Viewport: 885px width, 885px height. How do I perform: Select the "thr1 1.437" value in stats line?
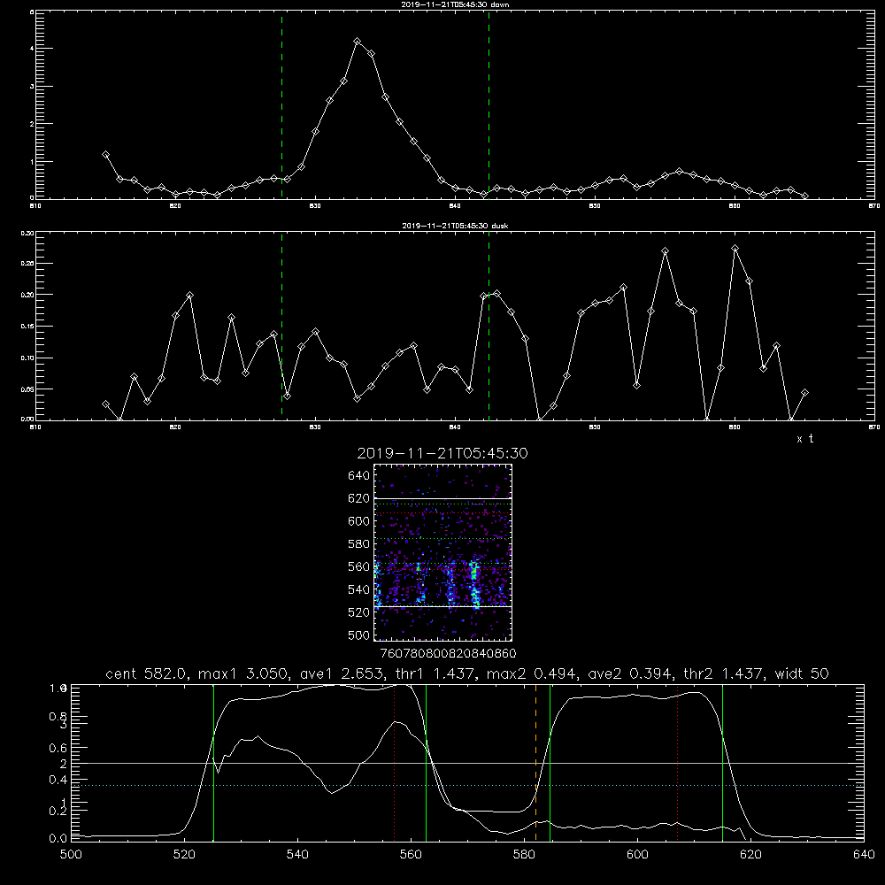(x=435, y=673)
